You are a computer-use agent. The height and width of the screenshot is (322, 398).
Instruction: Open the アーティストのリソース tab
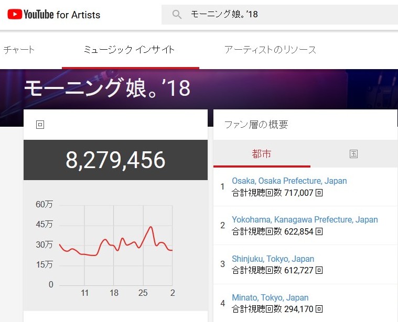click(x=270, y=50)
